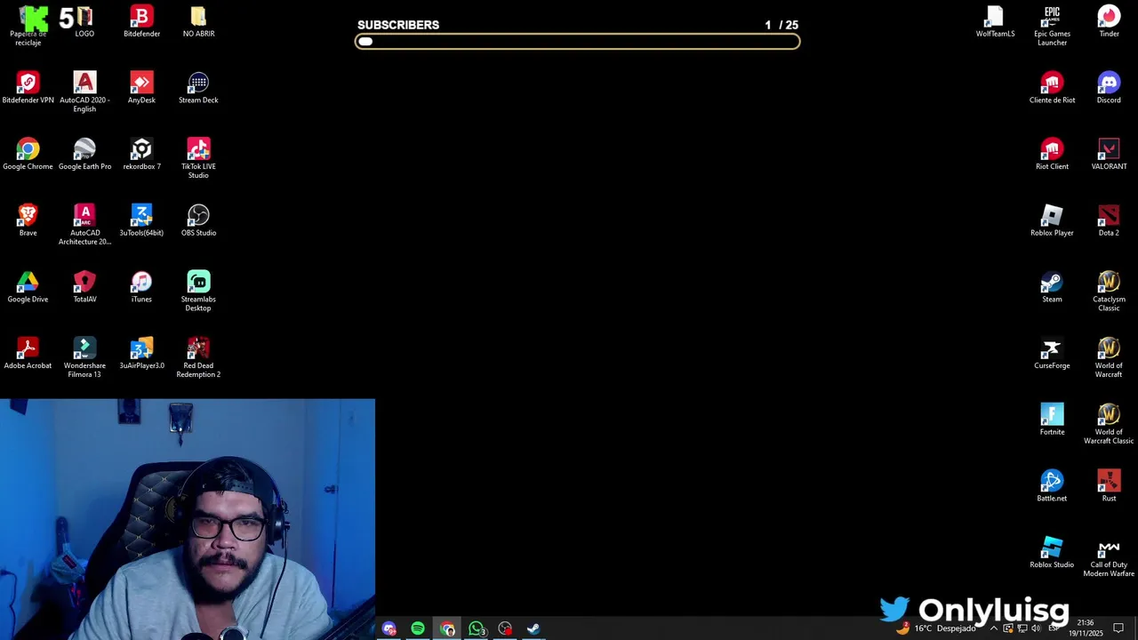
Task: Open Google Chrome desktop shortcut
Action: [x=28, y=155]
